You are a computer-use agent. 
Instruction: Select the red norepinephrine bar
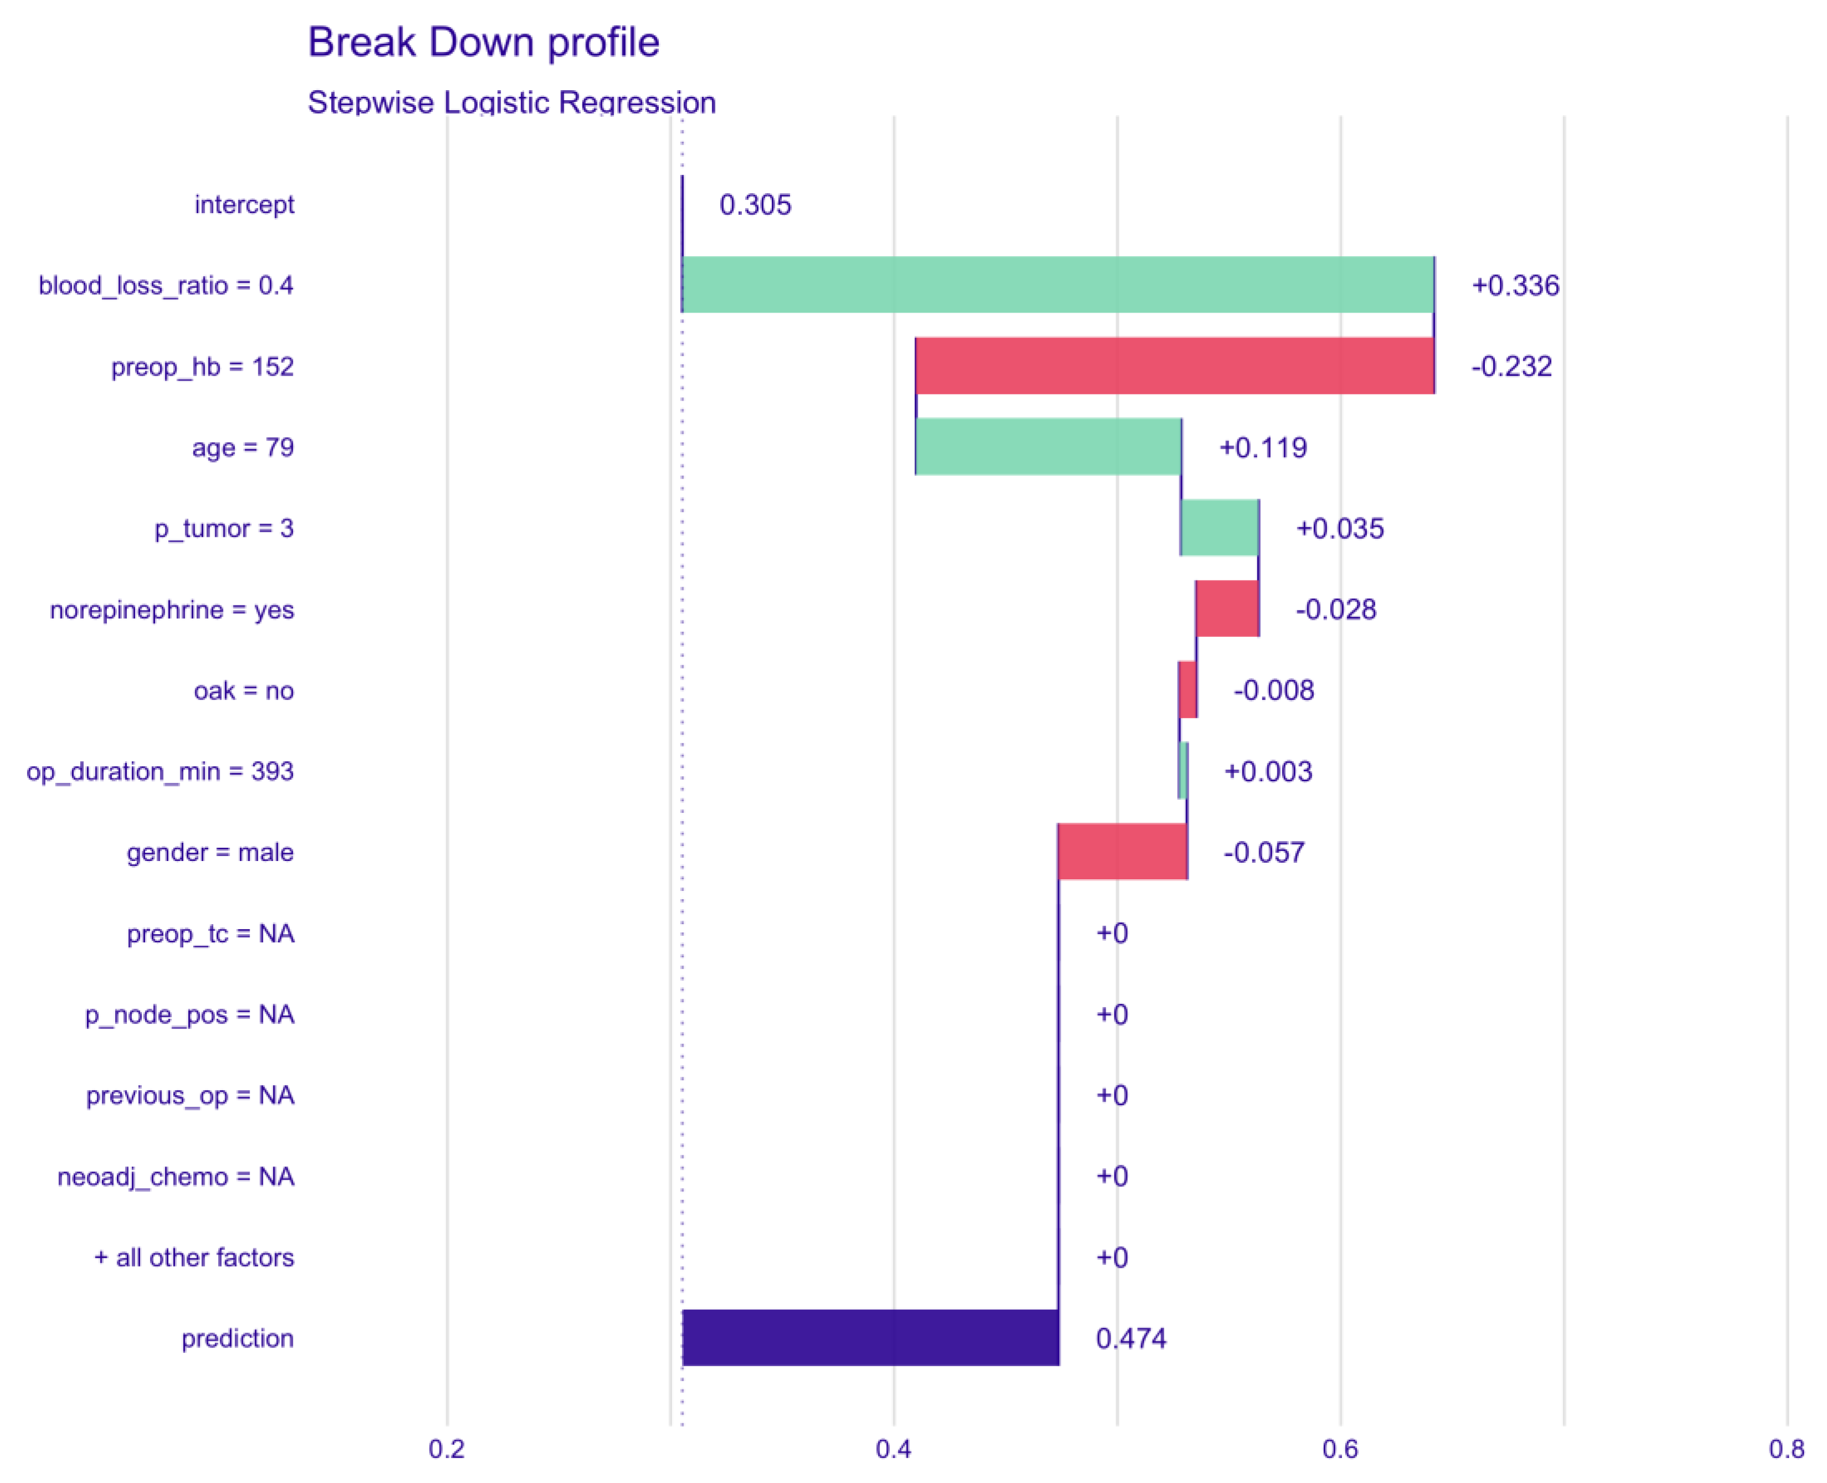click(1227, 609)
